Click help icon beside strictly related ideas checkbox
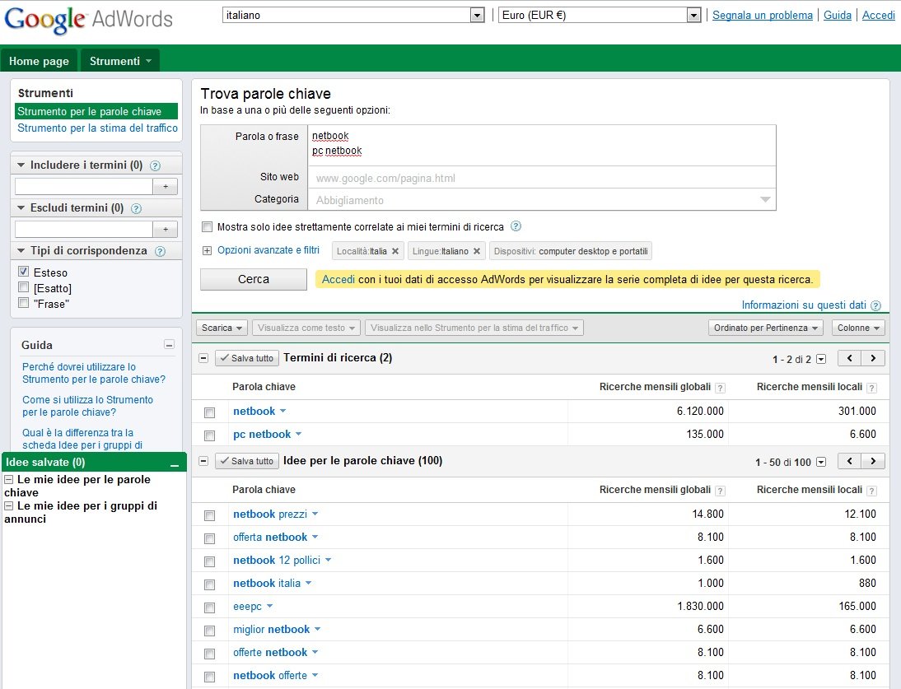 [x=516, y=226]
